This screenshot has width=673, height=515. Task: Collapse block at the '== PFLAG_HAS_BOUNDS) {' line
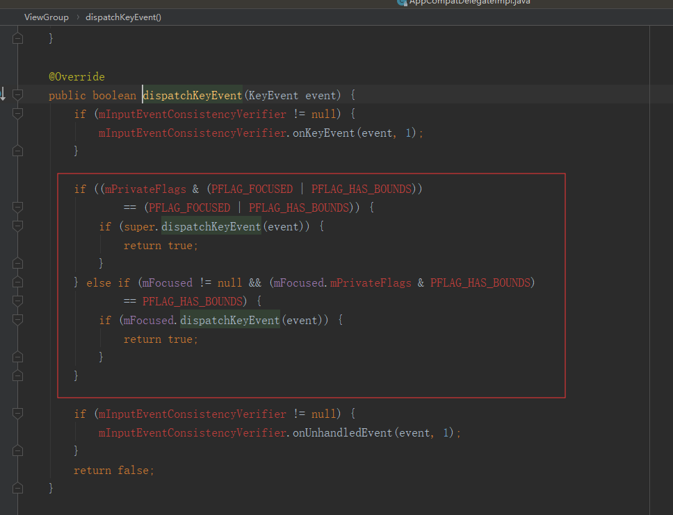17,301
